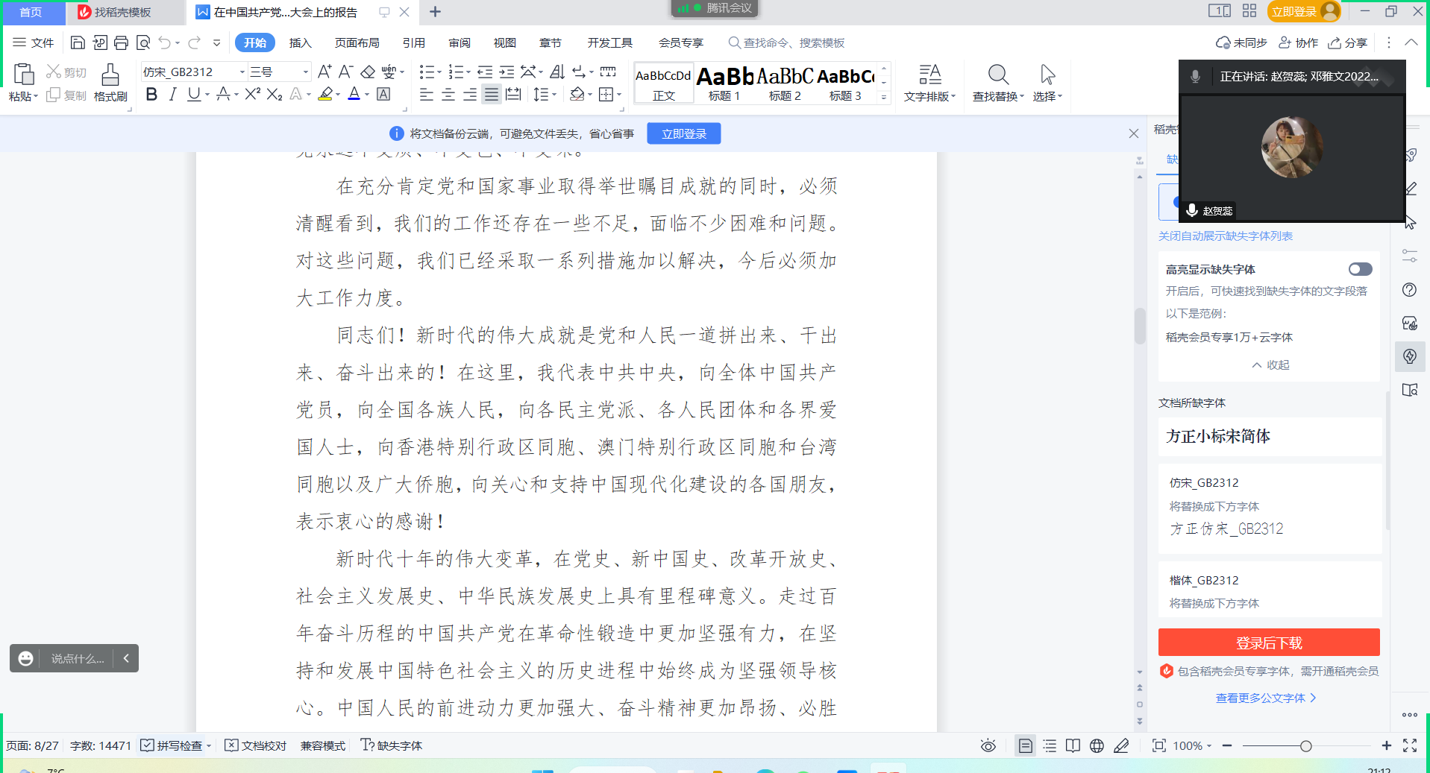This screenshot has height=773, width=1430.
Task: Click the distributed alignment icon
Action: click(513, 94)
